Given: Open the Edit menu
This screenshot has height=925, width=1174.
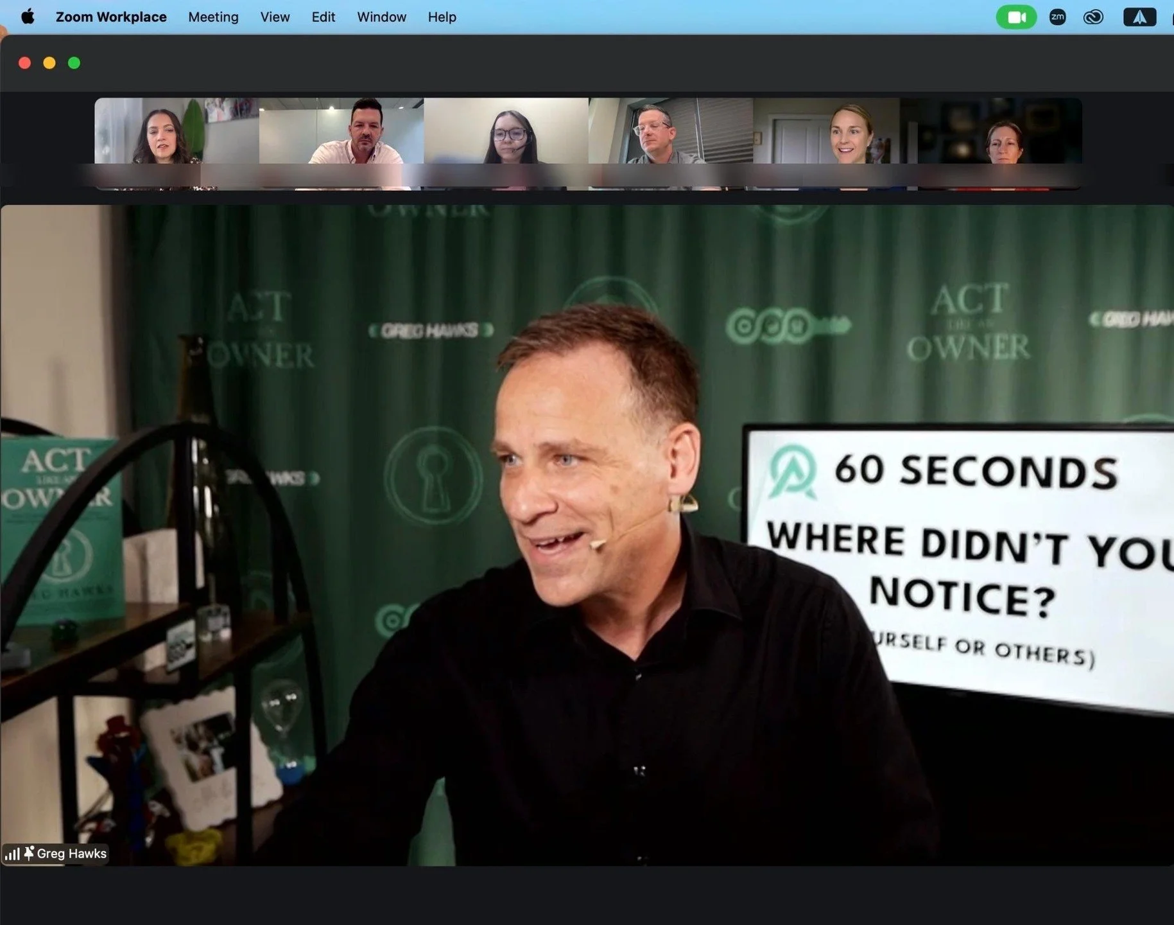Looking at the screenshot, I should point(324,17).
